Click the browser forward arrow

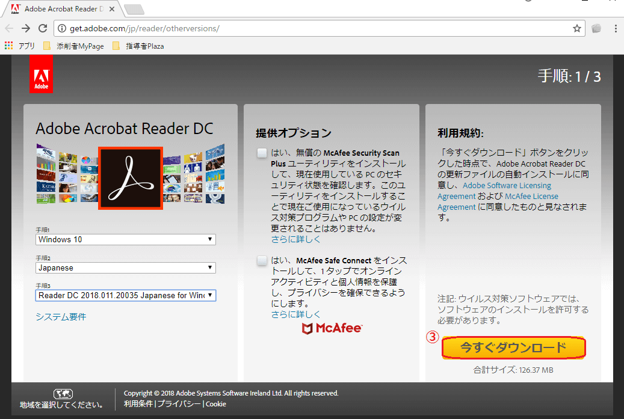[26, 28]
